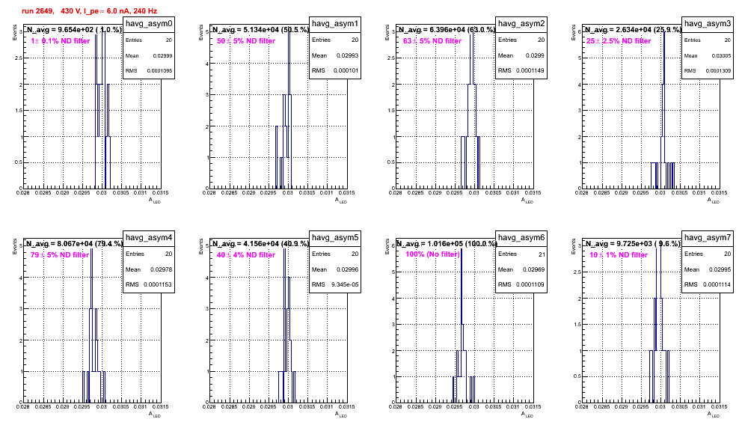Image resolution: width=745 pixels, height=428 pixels.
Task: Select the havg_asym3 stats box title
Action: tap(708, 23)
